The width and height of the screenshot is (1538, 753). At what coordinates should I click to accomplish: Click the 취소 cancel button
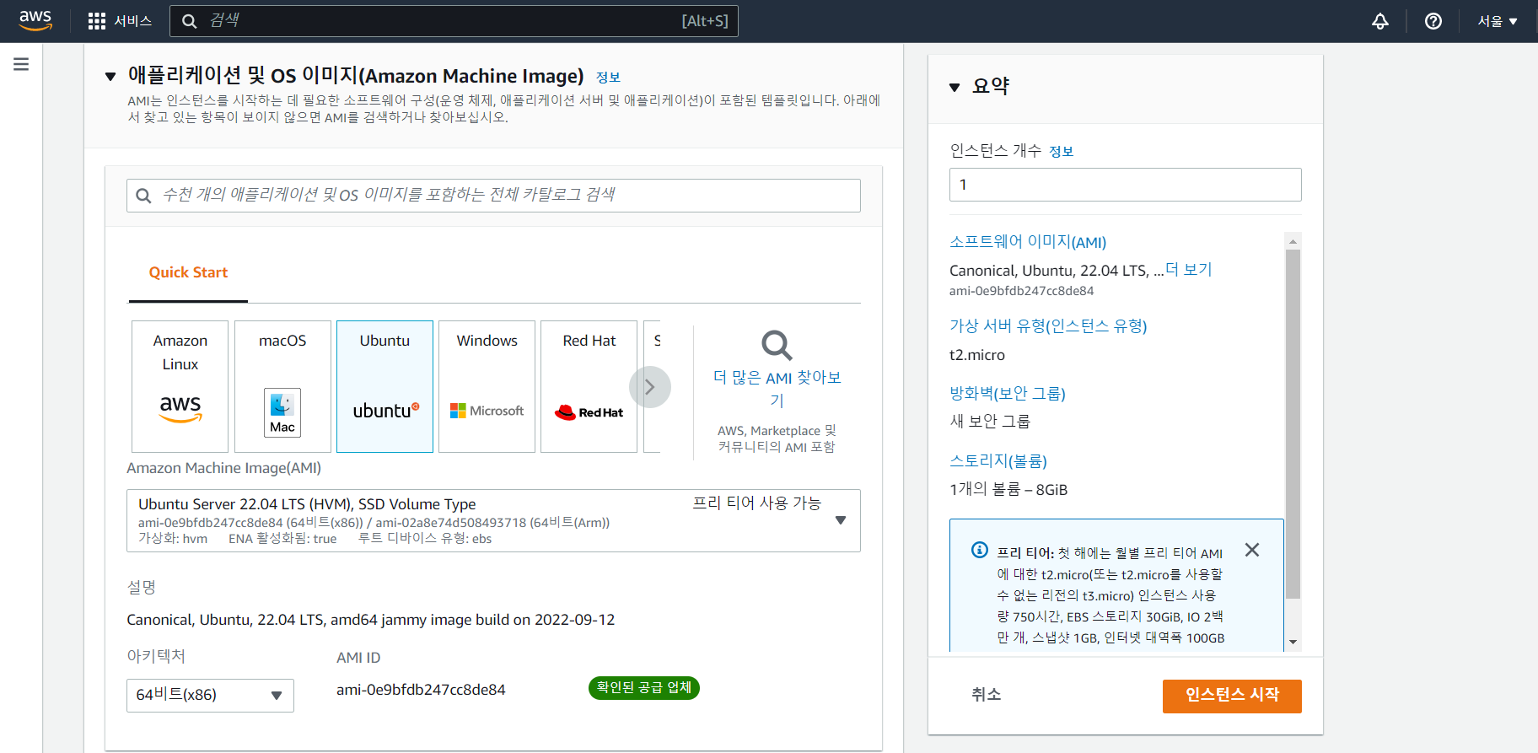986,695
